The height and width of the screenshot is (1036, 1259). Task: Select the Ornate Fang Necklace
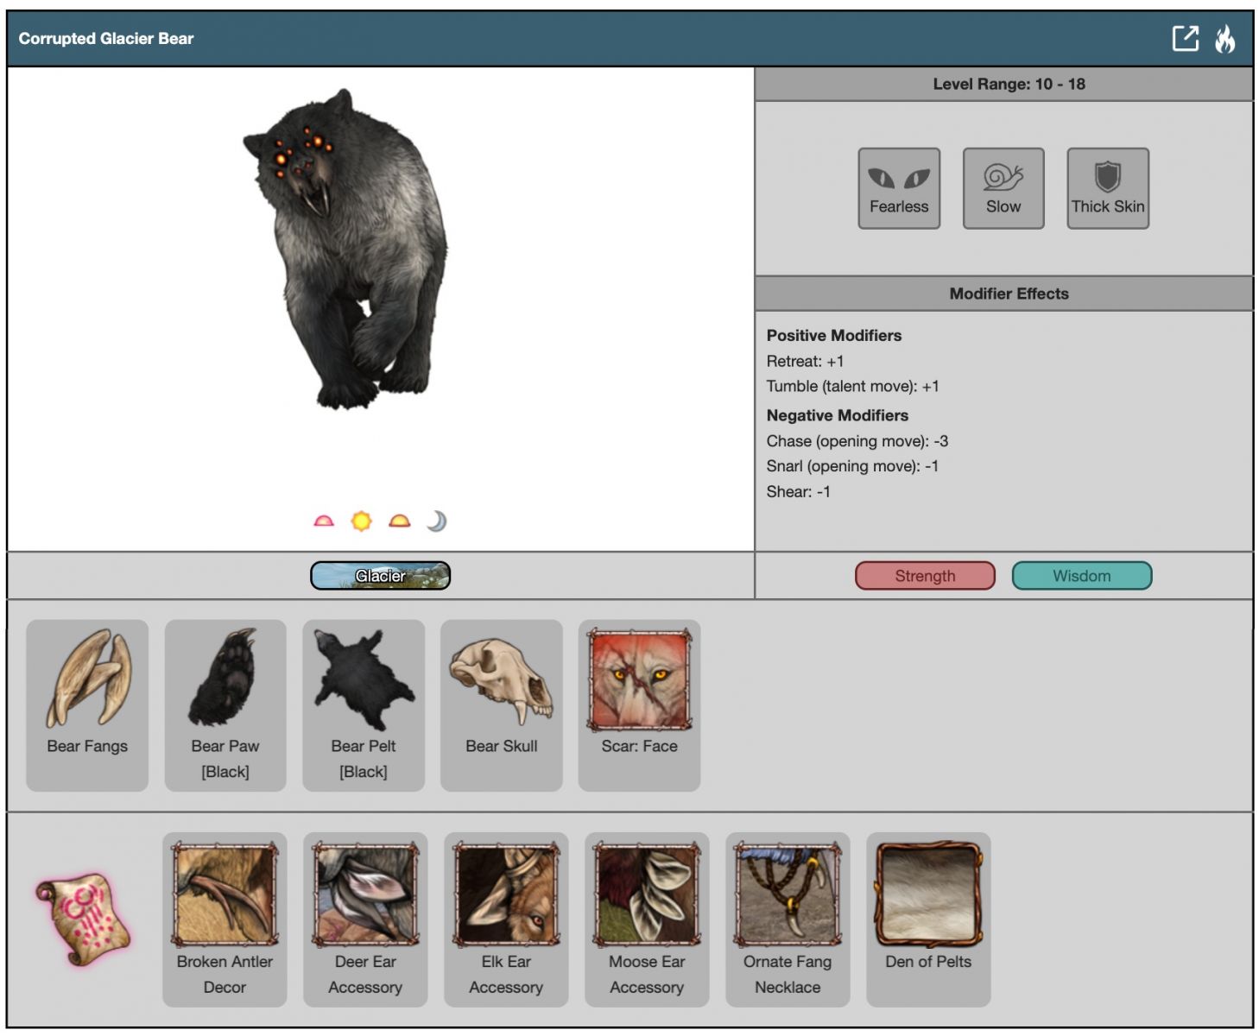[788, 919]
